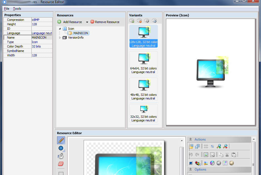Select the Pencil tool in the Resource Editor
This screenshot has height=175, width=261.
click(61, 140)
